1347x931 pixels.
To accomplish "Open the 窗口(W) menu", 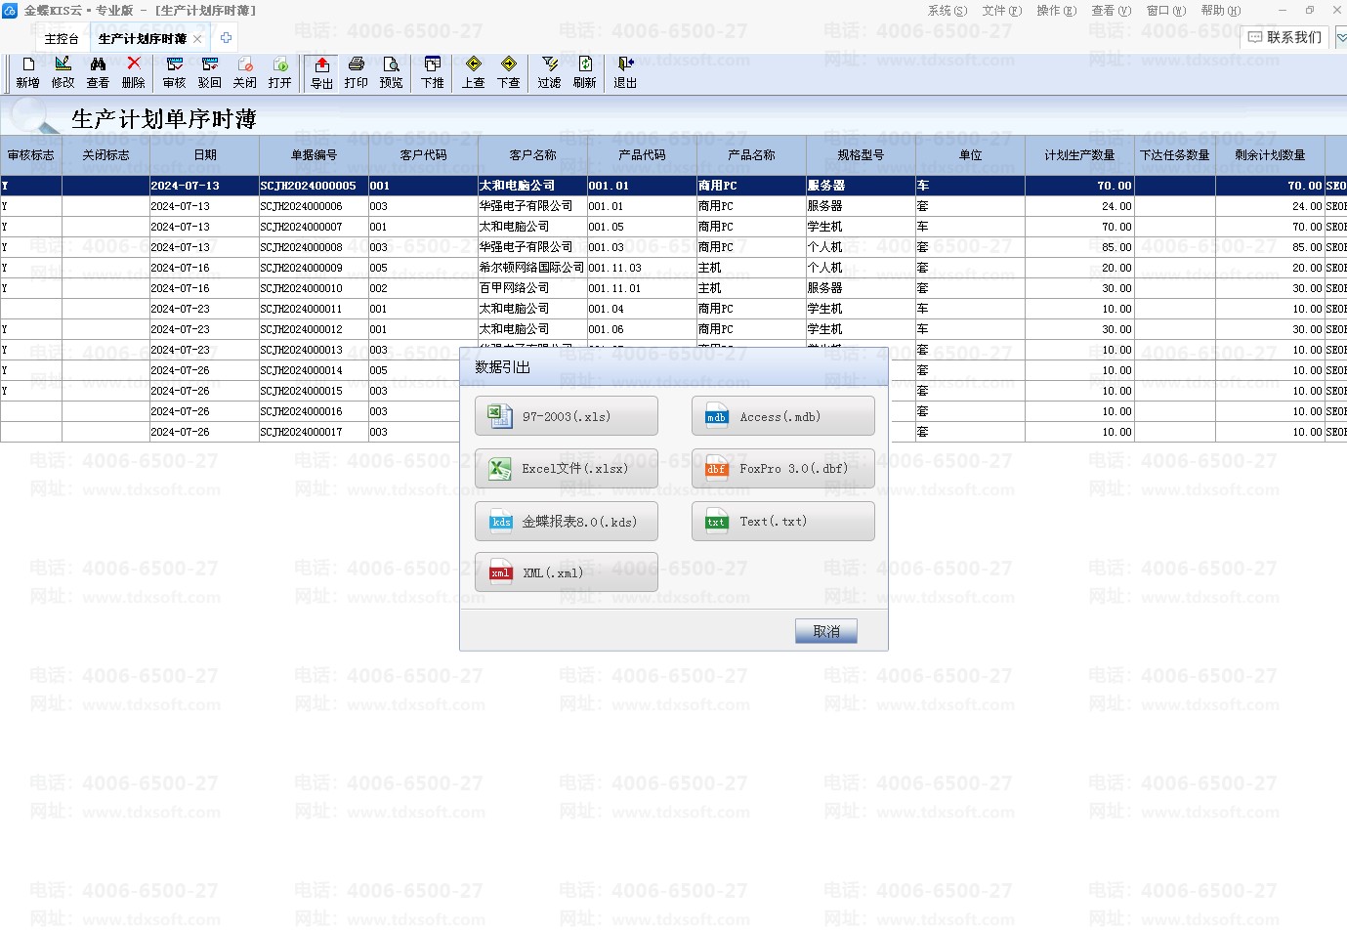I will pyautogui.click(x=1166, y=11).
